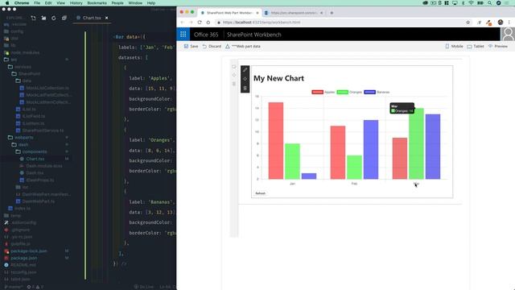Image resolution: width=515 pixels, height=290 pixels.
Task: Toggle Apples dataset via red legend swatch
Action: click(x=317, y=92)
